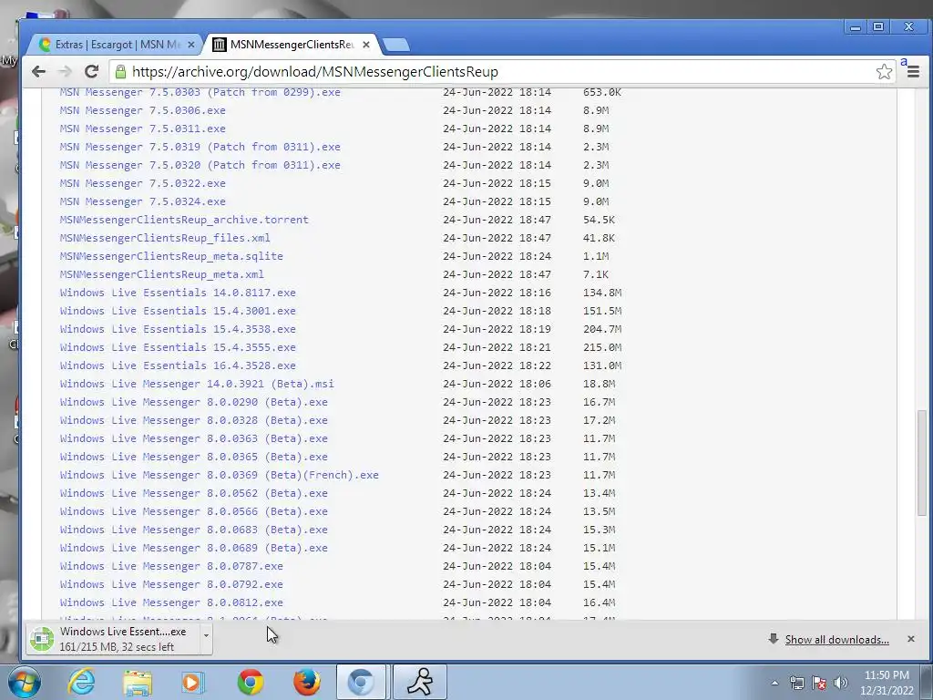Download Windows Live Messenger 8.0.0812.exe
Screen dimensions: 933x700
[171, 602]
